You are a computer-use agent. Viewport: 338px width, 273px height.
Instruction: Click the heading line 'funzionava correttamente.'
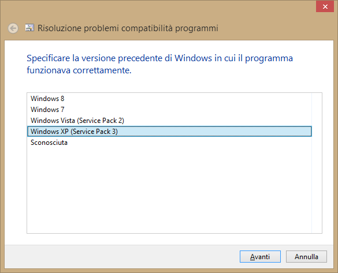(x=79, y=70)
